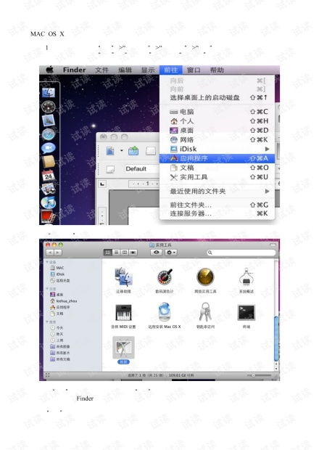The image size is (319, 450).
Task: Select the Grab (抓图) screenshot utility icon
Action: (123, 348)
